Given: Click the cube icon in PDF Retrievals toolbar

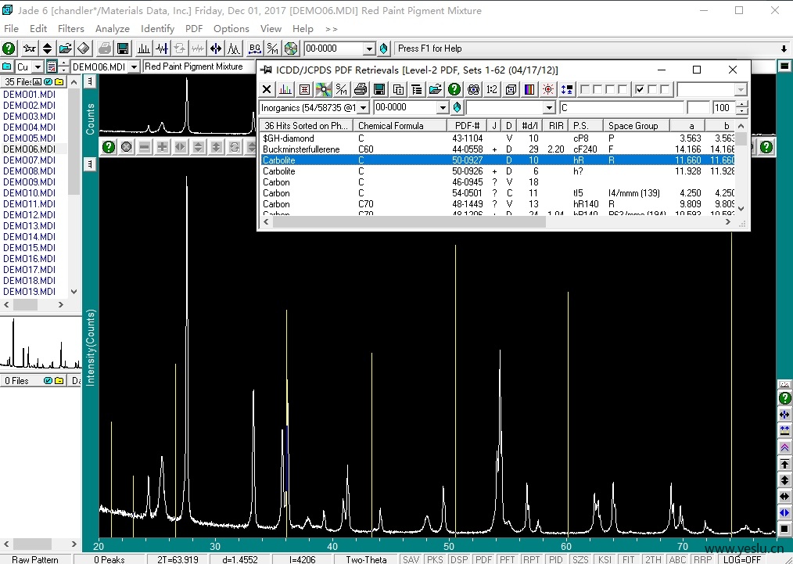Looking at the screenshot, I should (x=511, y=89).
